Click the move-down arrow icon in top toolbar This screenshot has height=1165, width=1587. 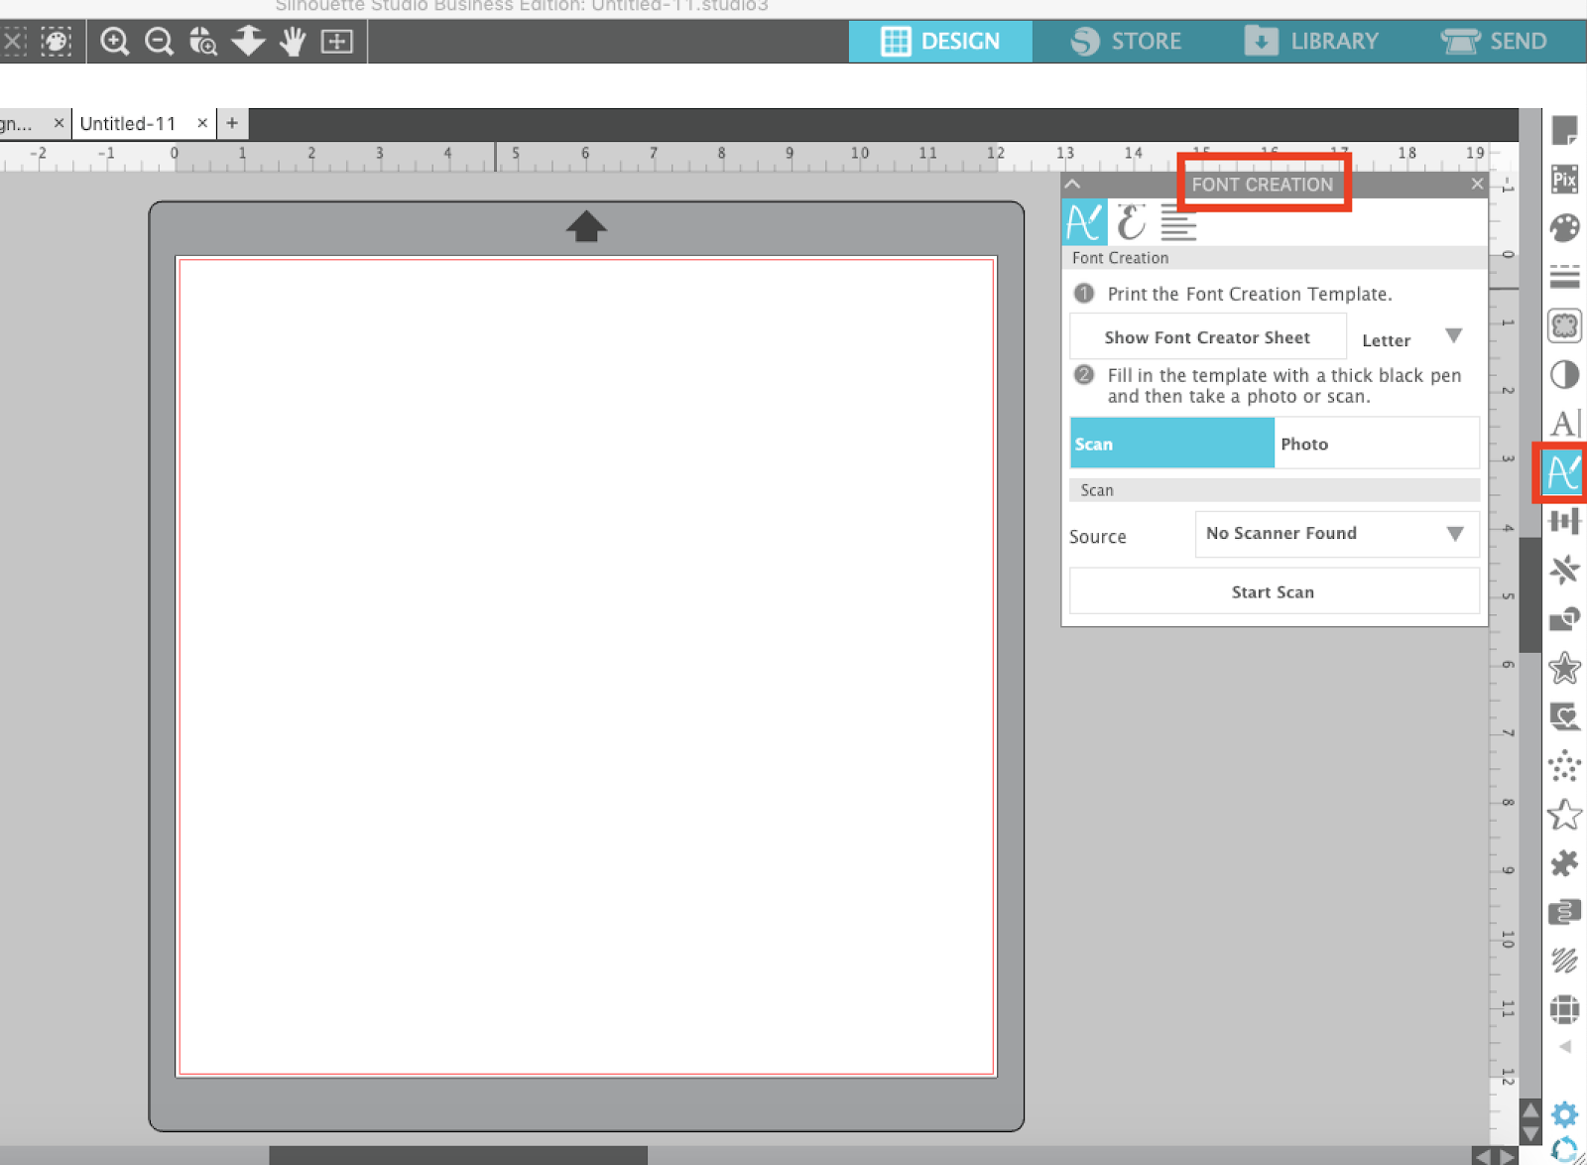pyautogui.click(x=248, y=42)
